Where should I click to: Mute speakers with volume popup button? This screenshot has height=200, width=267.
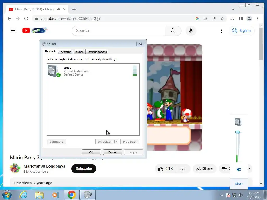239,169
